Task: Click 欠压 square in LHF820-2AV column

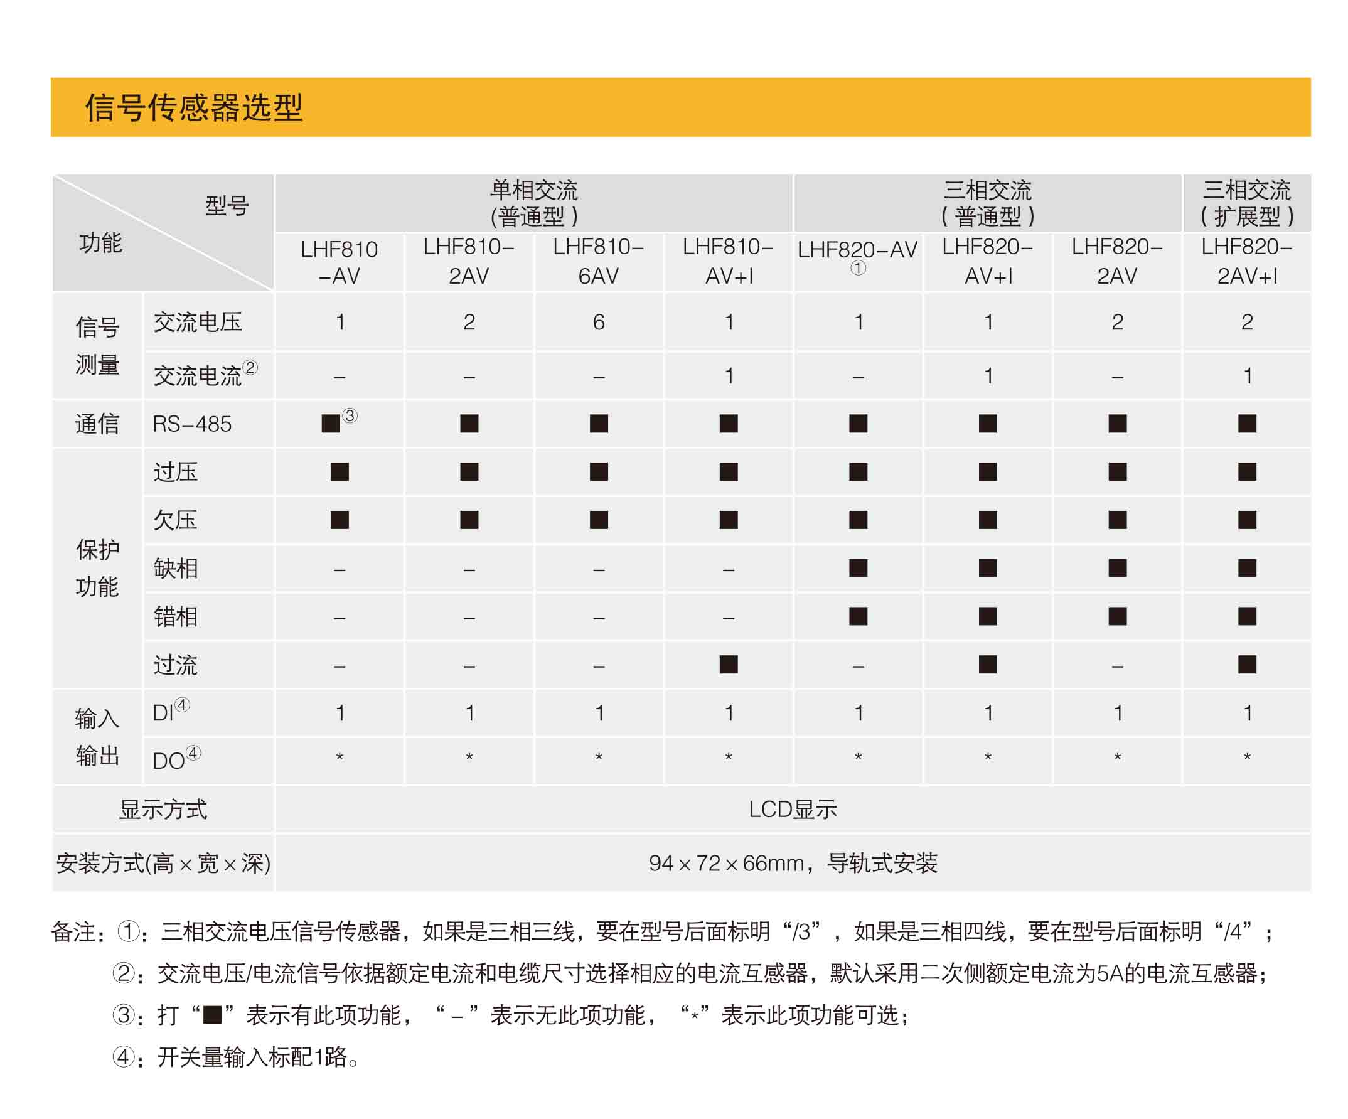Action: click(x=1118, y=520)
